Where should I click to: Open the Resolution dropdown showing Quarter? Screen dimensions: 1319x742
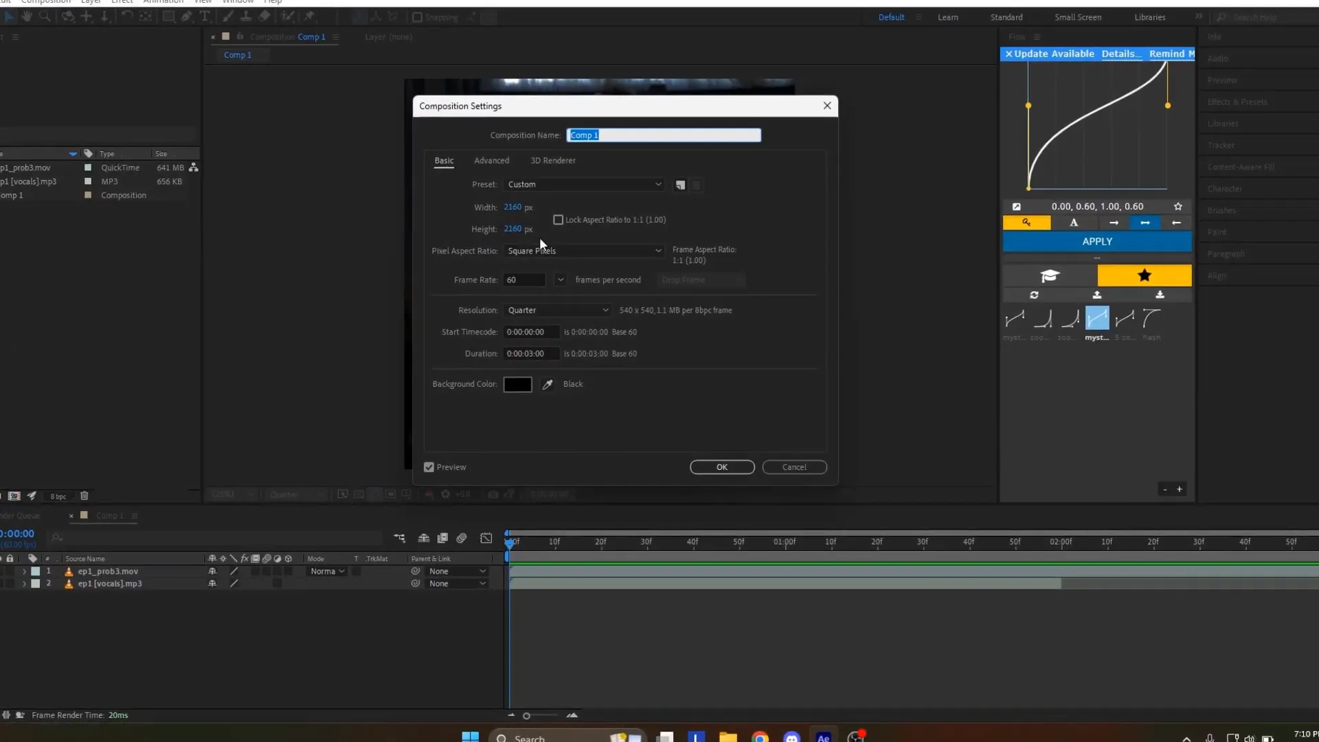(x=557, y=311)
